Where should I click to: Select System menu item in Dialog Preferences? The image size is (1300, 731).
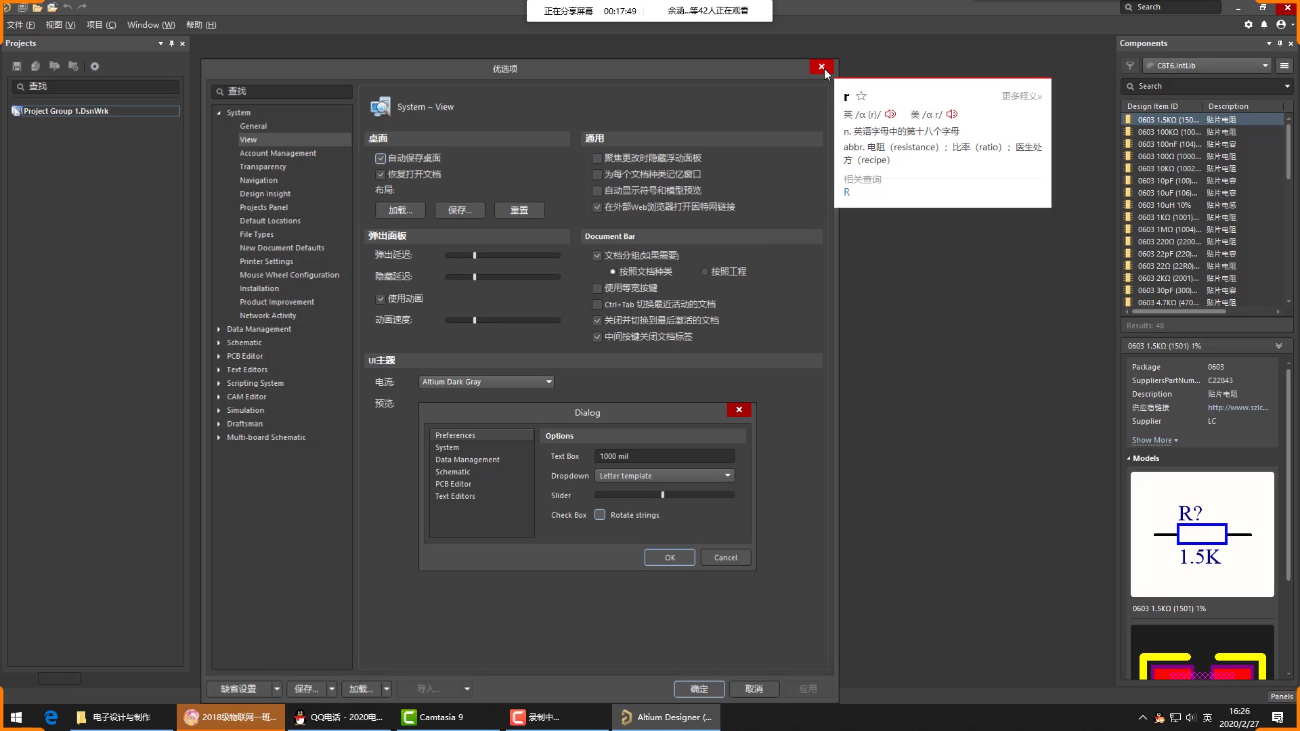[x=448, y=446]
